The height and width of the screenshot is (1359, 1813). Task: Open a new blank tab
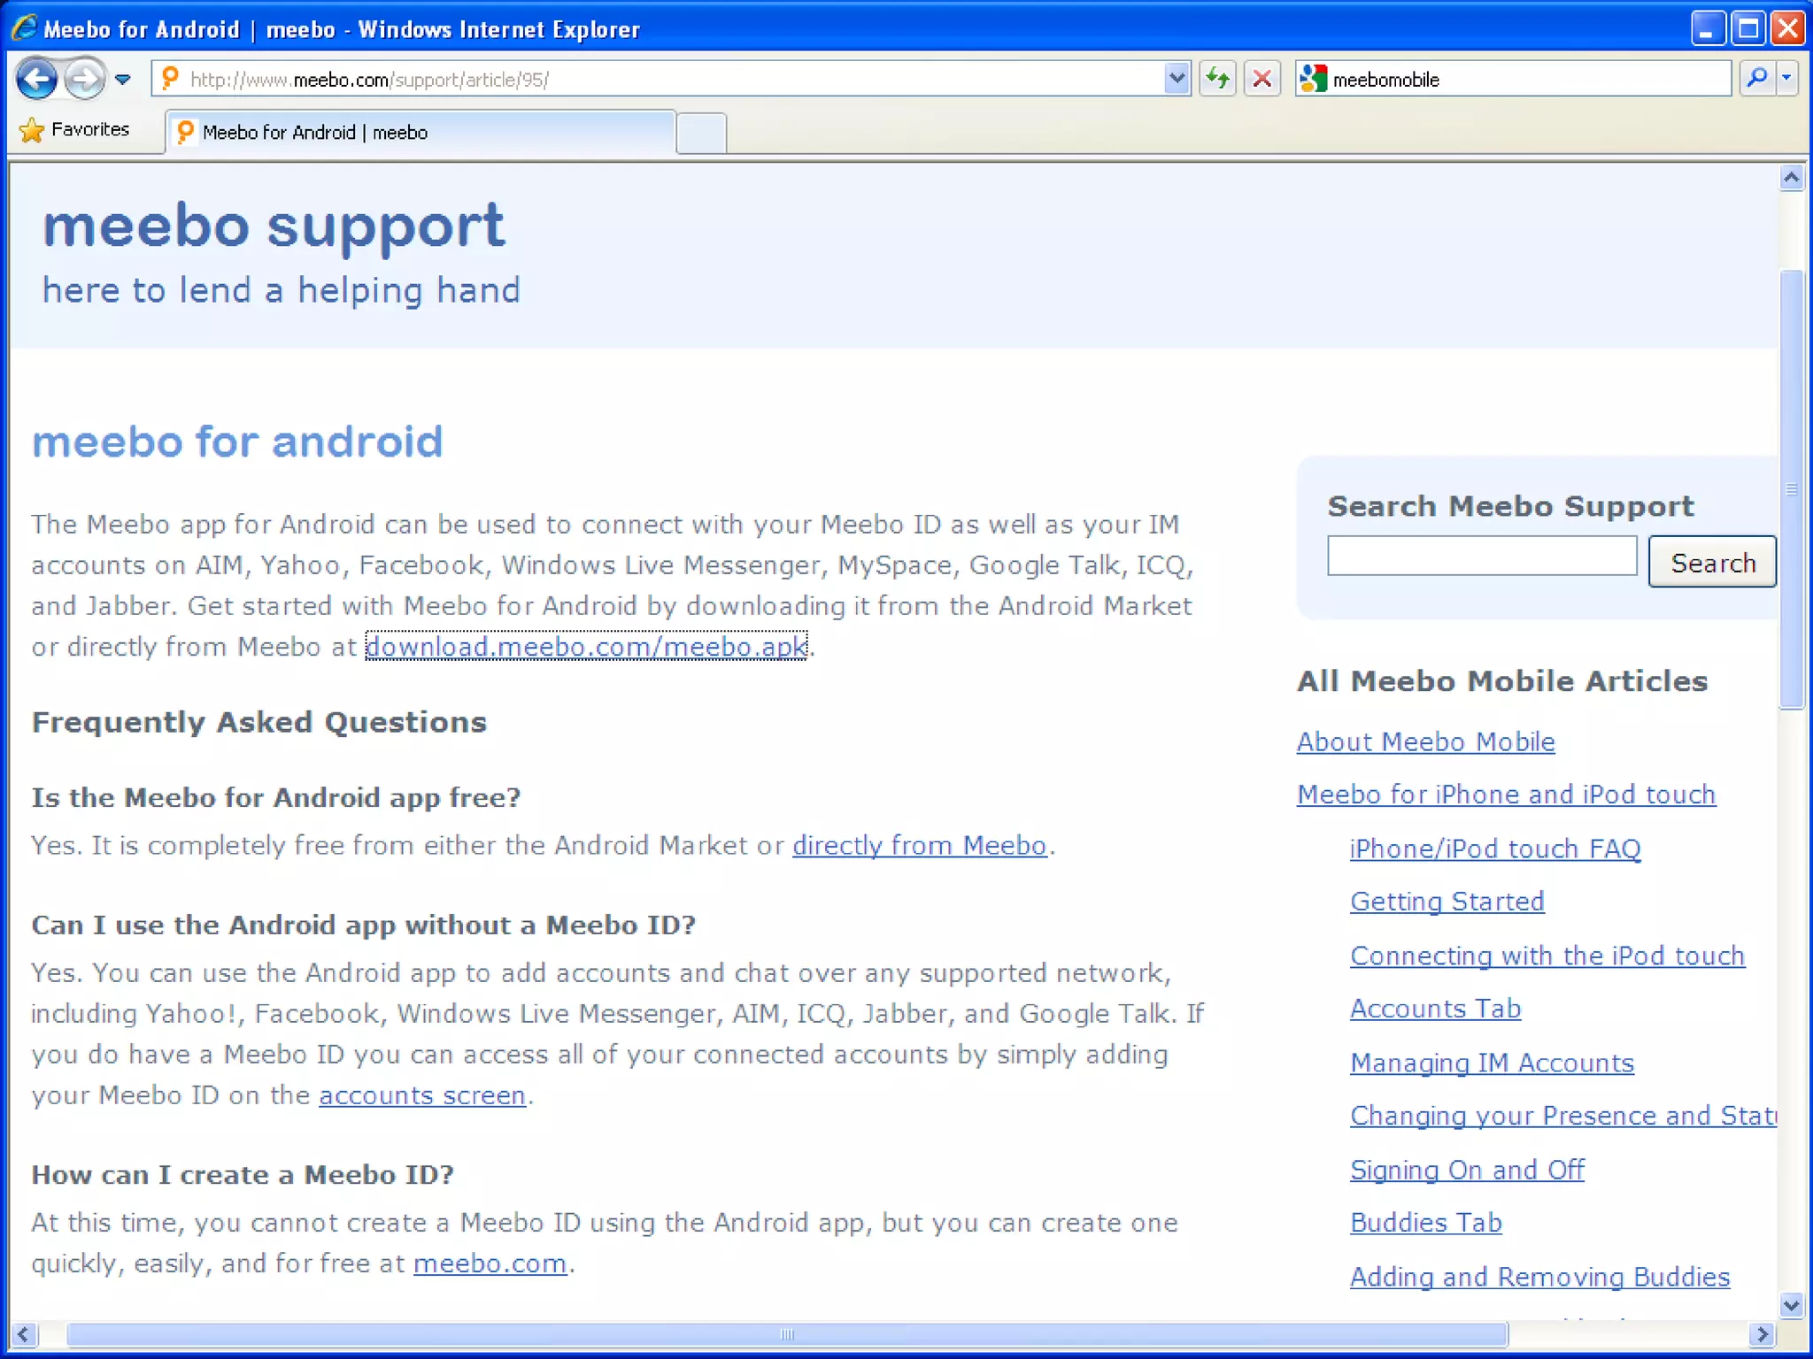701,134
